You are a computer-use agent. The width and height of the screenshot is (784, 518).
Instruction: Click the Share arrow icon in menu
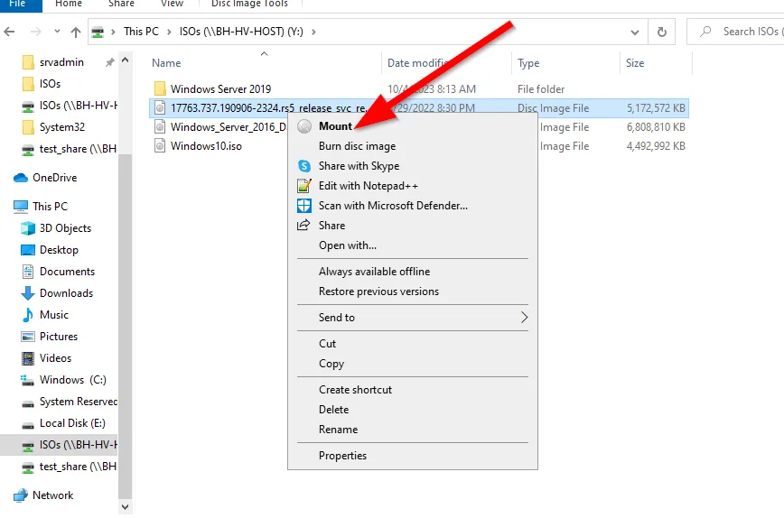(x=303, y=226)
